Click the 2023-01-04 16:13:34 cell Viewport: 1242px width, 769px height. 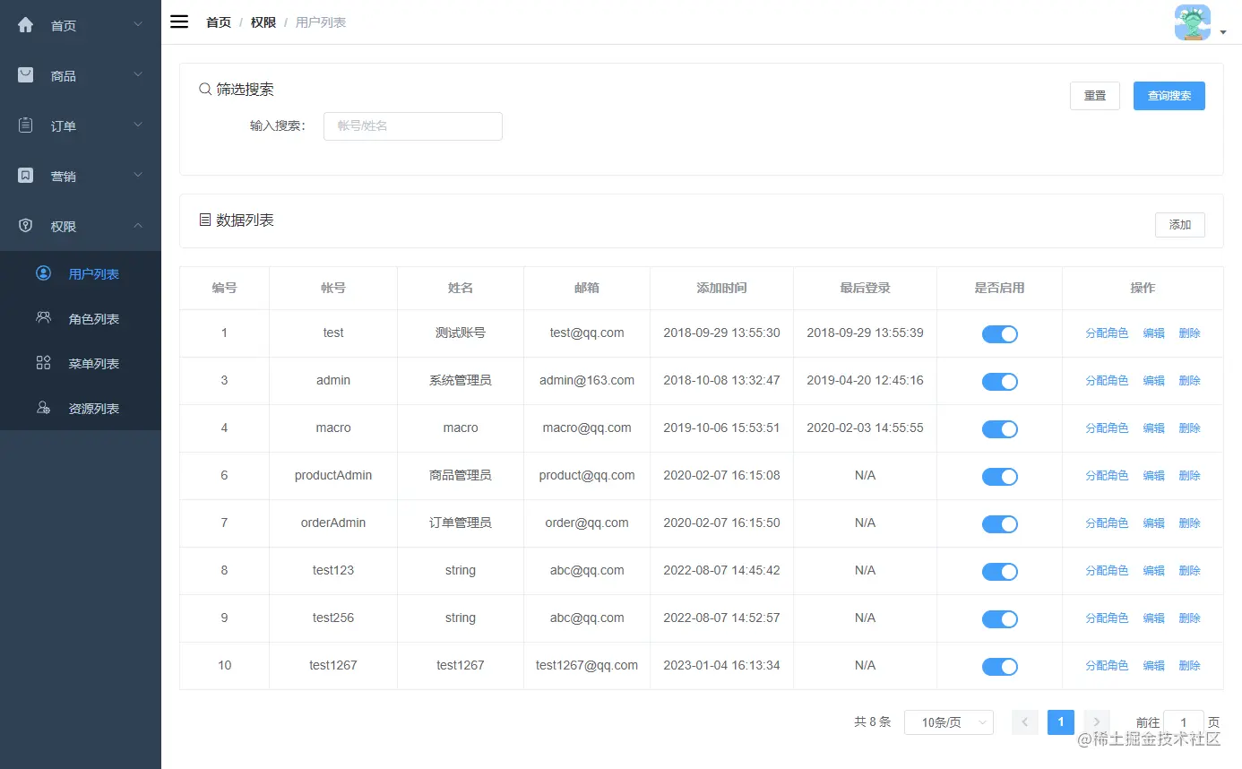coord(721,665)
